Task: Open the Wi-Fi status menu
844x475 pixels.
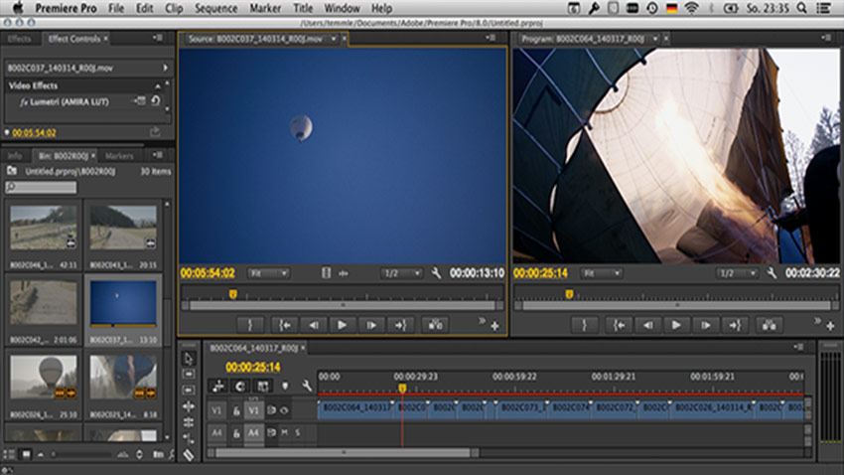Action: [x=692, y=8]
